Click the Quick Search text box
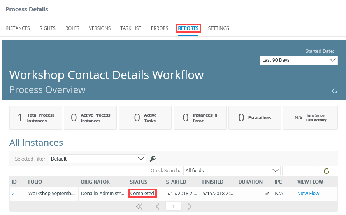The image size is (346, 215). (300, 170)
